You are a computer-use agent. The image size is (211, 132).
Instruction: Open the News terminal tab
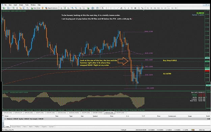(x=25, y=127)
